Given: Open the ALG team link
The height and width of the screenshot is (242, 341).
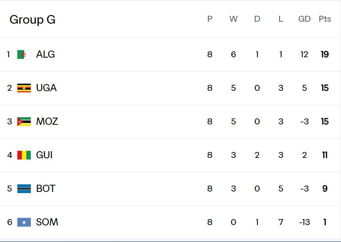Looking at the screenshot, I should [45, 54].
